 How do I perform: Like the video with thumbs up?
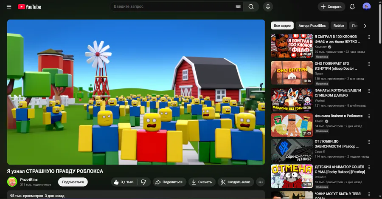[x=124, y=182]
